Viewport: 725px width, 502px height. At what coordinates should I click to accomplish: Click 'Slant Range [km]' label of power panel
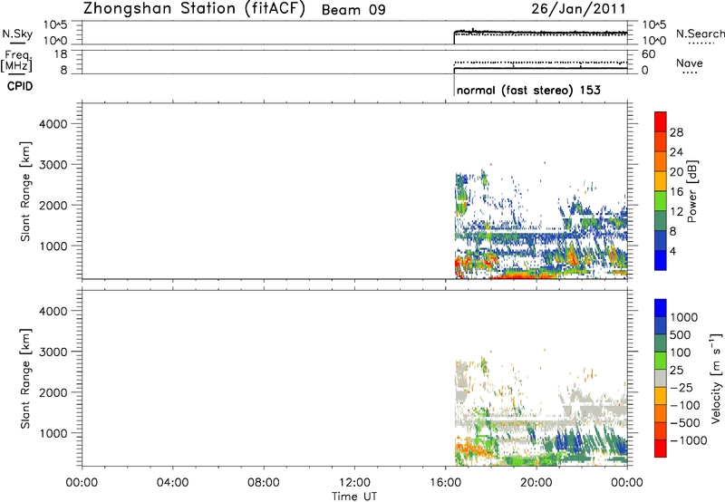click(x=25, y=191)
